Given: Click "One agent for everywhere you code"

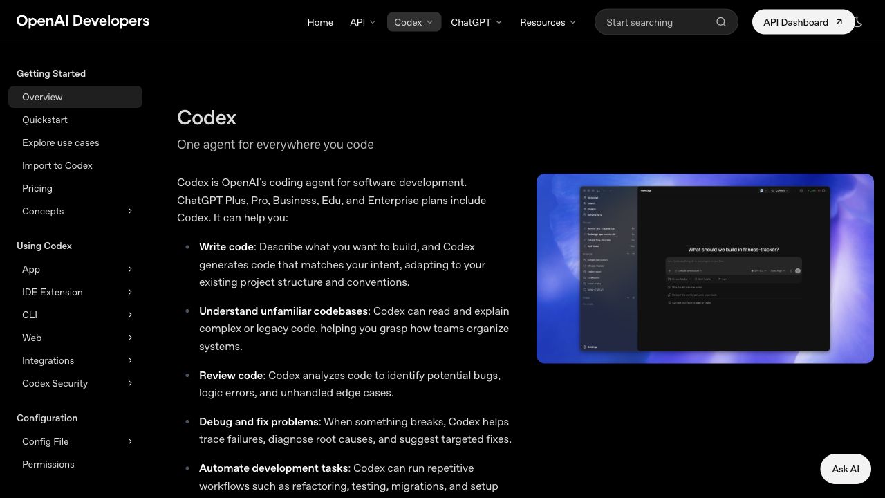Looking at the screenshot, I should (275, 145).
